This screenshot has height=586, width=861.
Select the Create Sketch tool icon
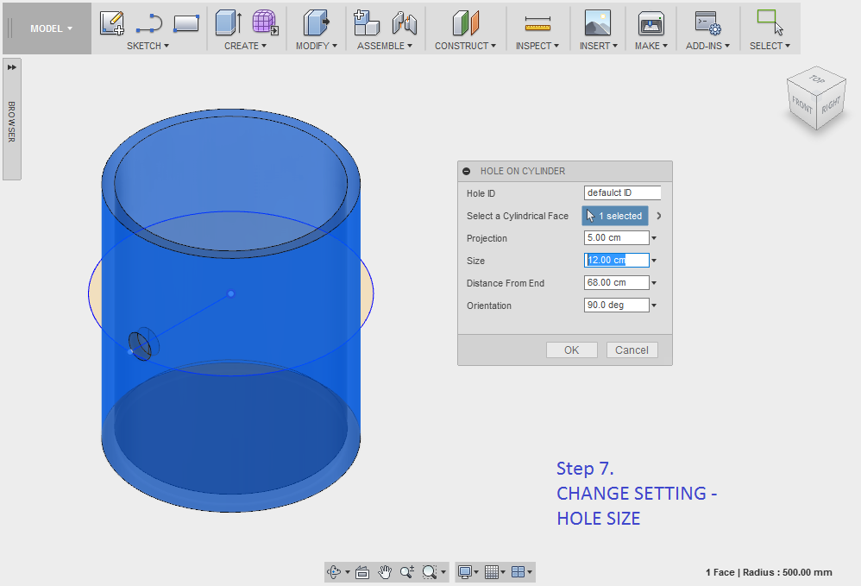tap(112, 23)
